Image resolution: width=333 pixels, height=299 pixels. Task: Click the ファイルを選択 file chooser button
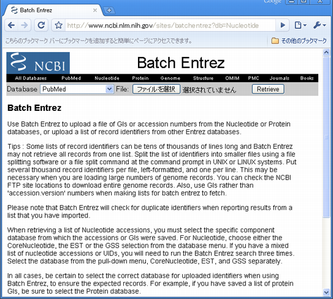pos(156,89)
